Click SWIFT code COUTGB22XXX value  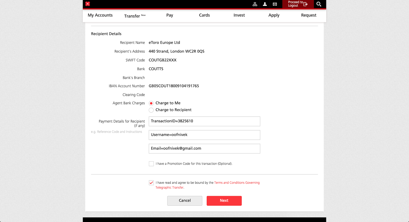pyautogui.click(x=163, y=60)
